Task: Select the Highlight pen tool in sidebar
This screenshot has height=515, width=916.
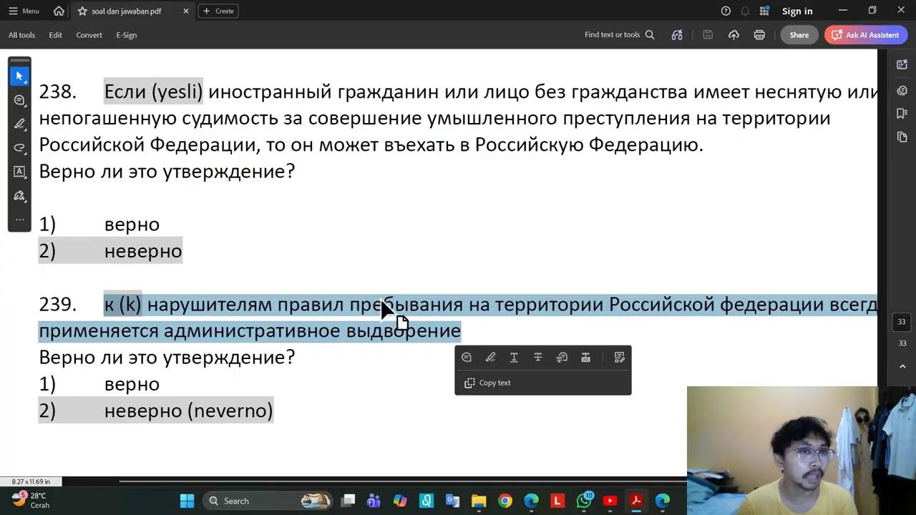Action: point(19,124)
